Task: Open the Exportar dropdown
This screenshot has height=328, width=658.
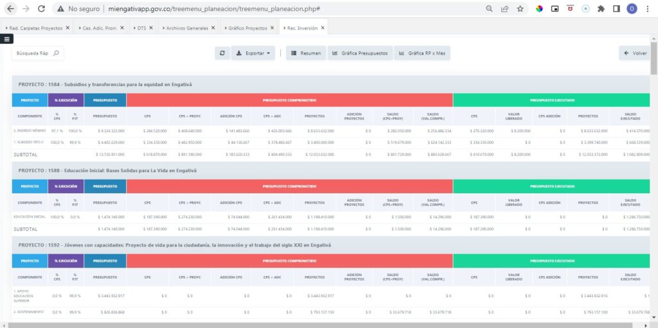Action: click(253, 53)
